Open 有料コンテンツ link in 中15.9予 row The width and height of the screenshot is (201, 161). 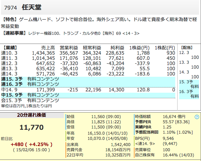click(x=43, y=95)
